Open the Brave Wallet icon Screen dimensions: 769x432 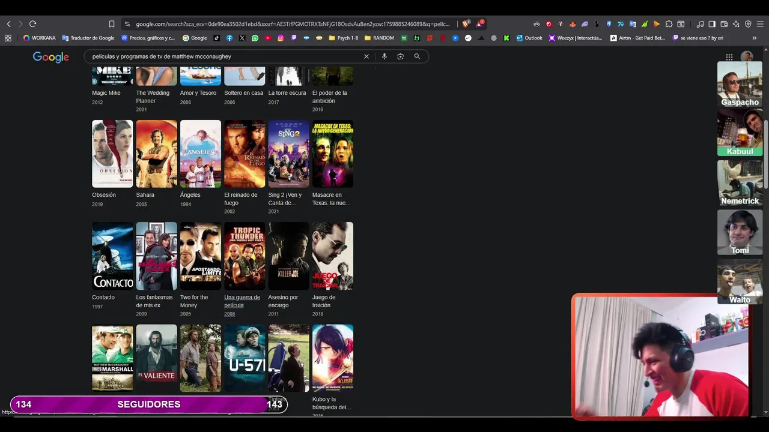point(724,24)
